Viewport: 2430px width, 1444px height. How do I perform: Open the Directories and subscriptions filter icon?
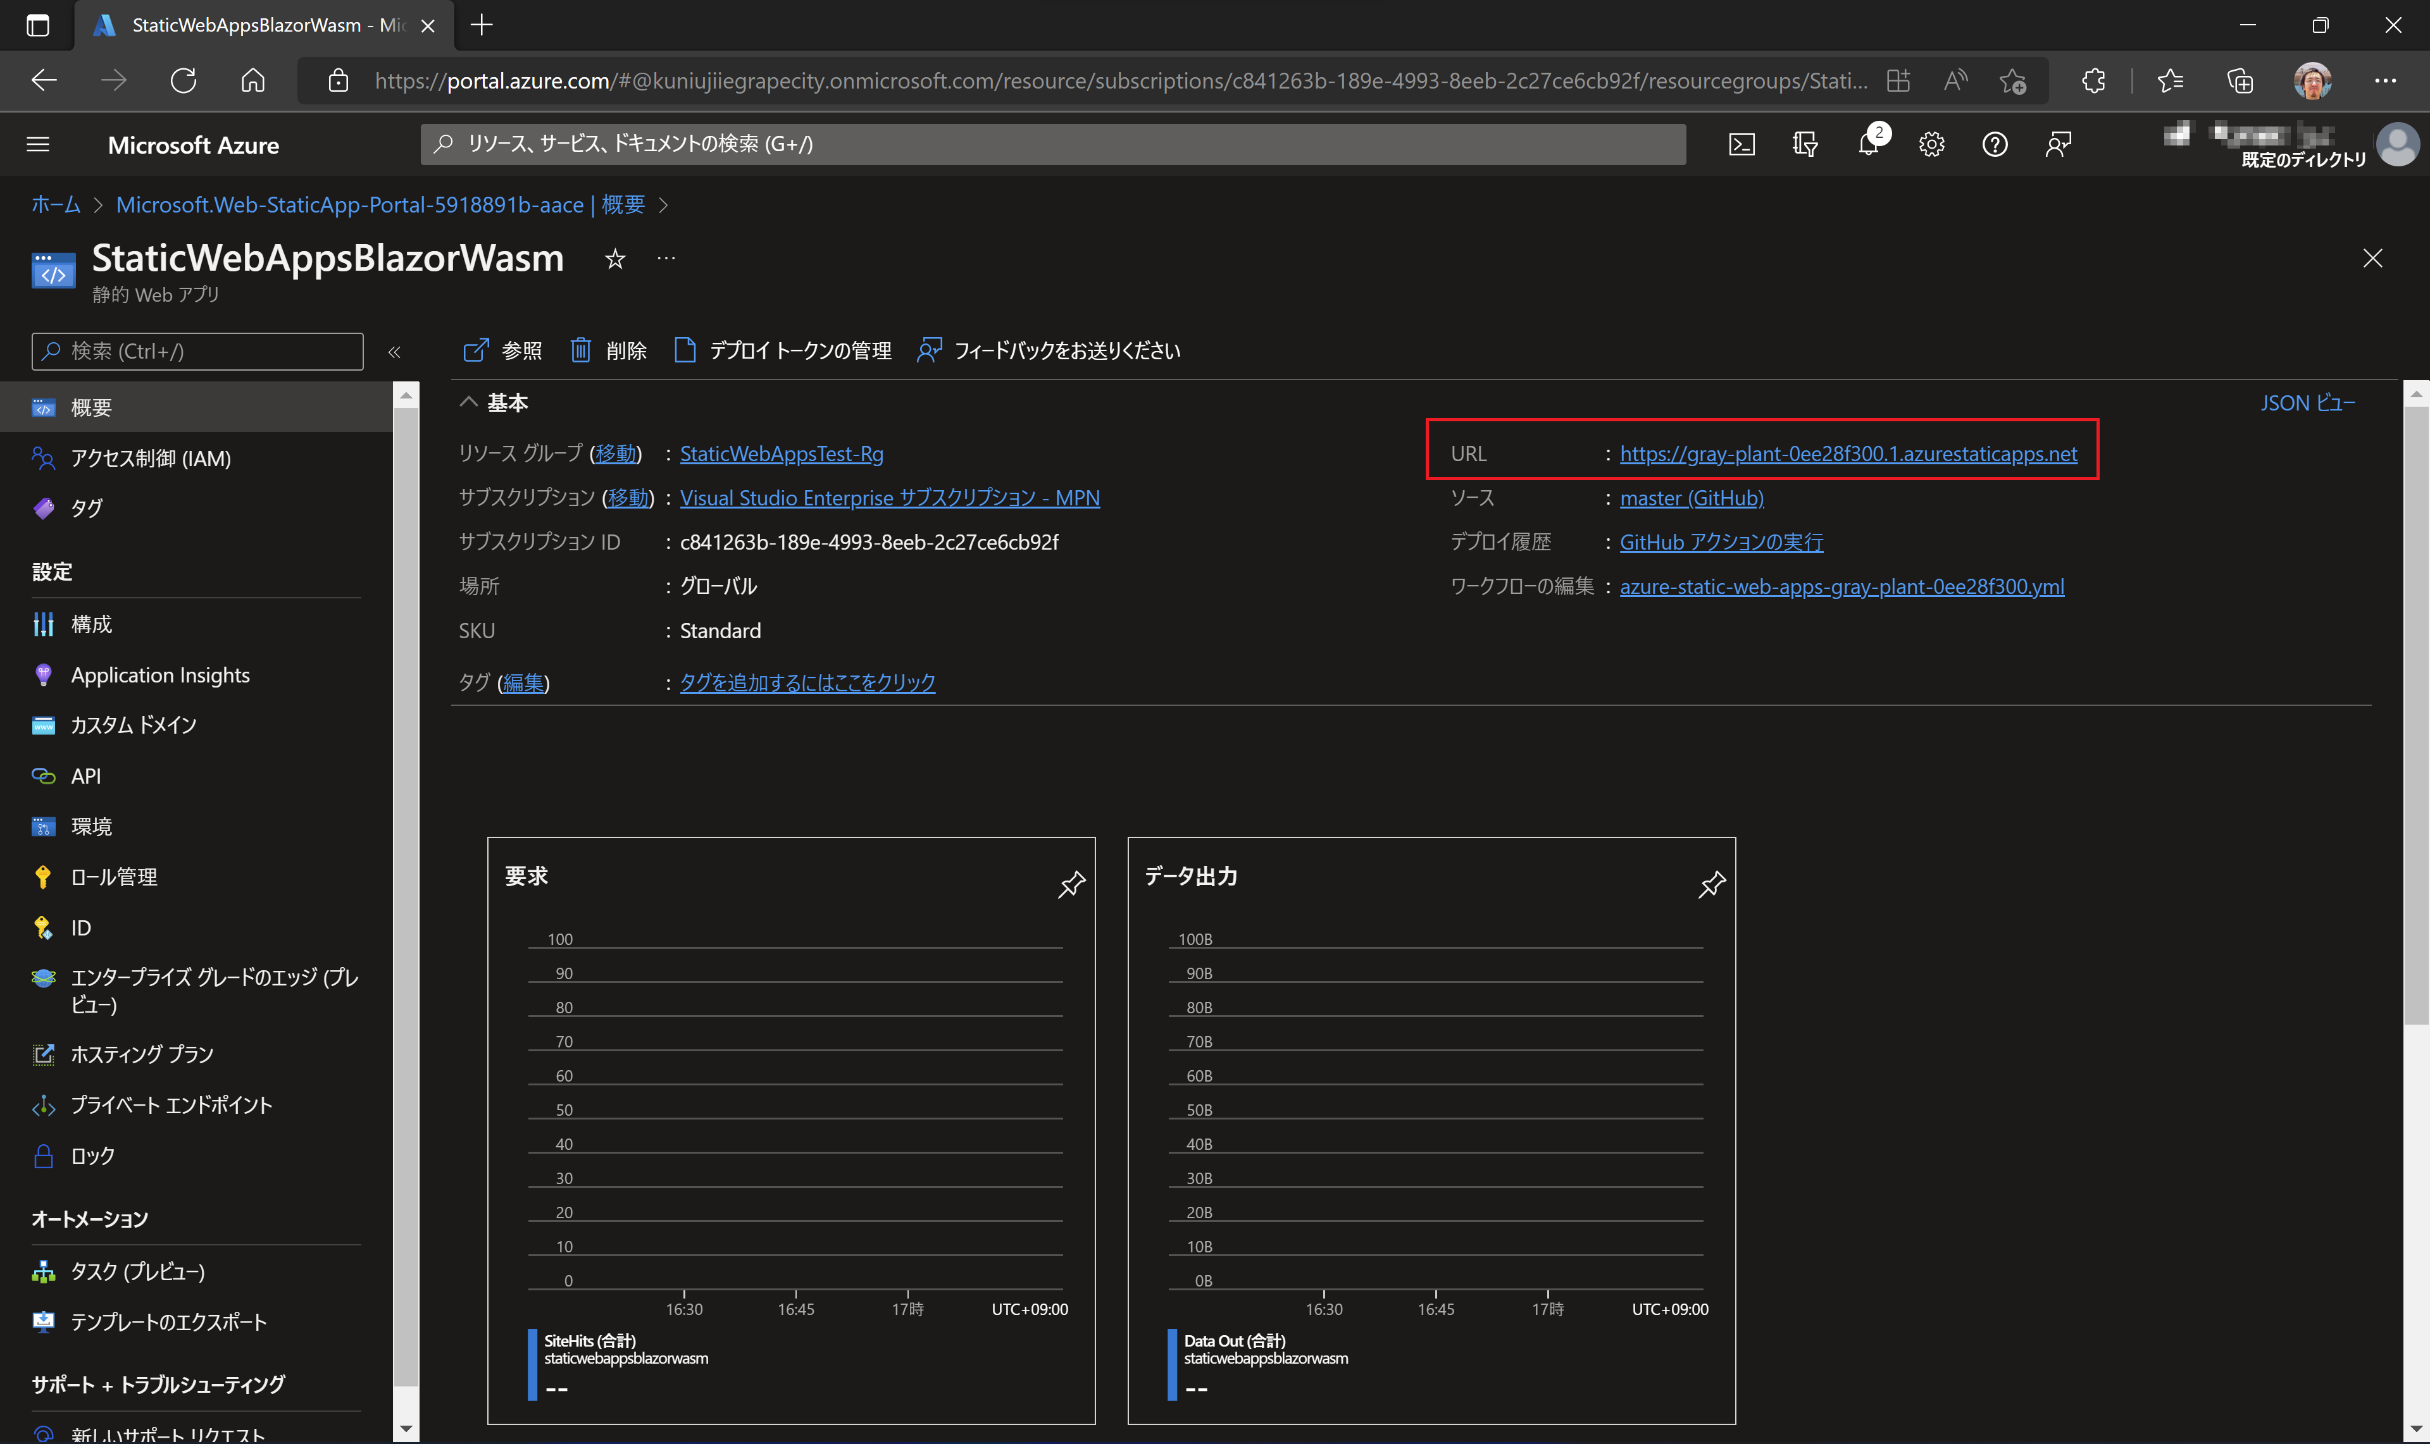point(1804,144)
